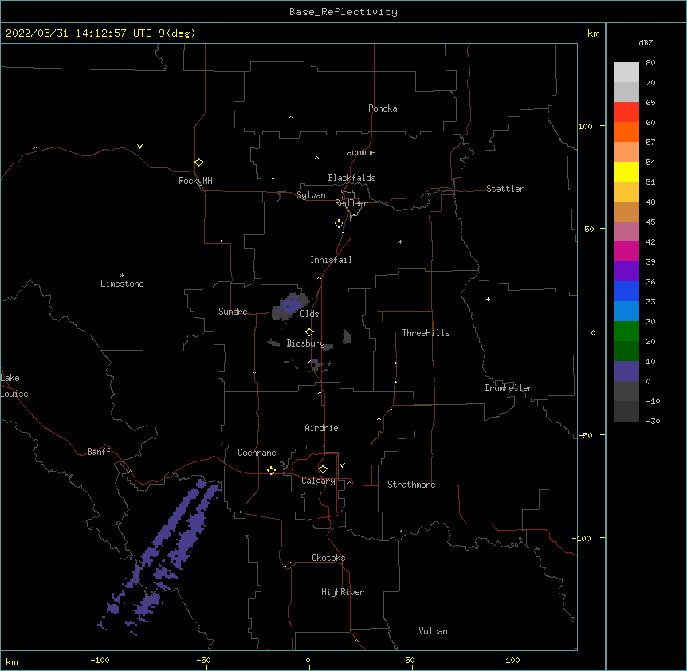
Task: Click the Banff label
Action: click(x=99, y=452)
